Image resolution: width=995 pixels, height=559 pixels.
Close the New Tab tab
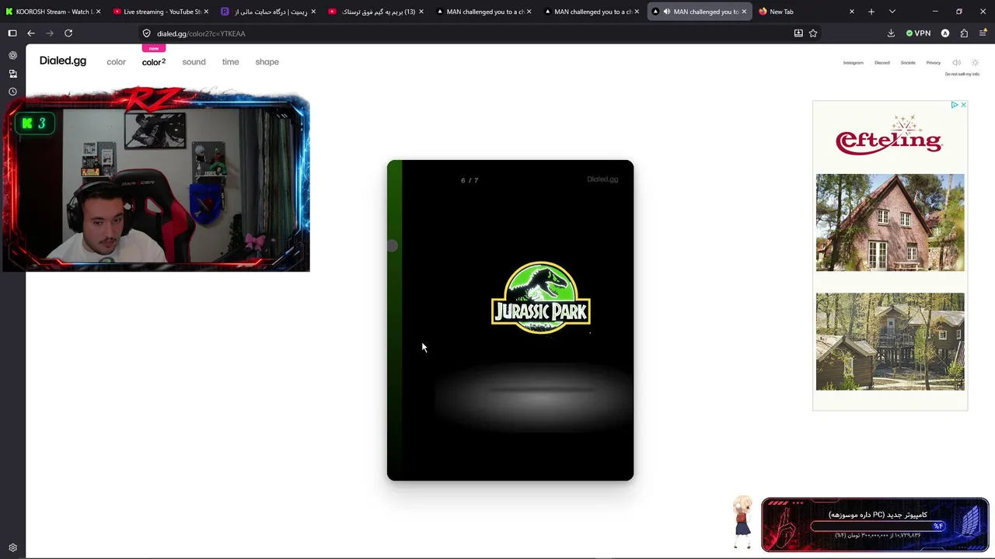coord(852,12)
